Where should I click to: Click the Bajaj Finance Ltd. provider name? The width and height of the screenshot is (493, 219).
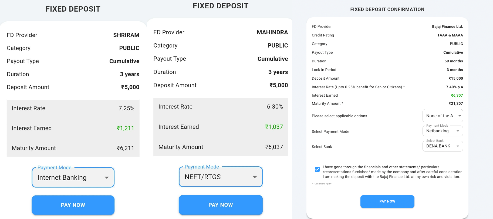click(x=447, y=26)
